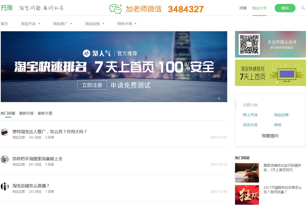Open the 活动大促 category

tap(250, 125)
